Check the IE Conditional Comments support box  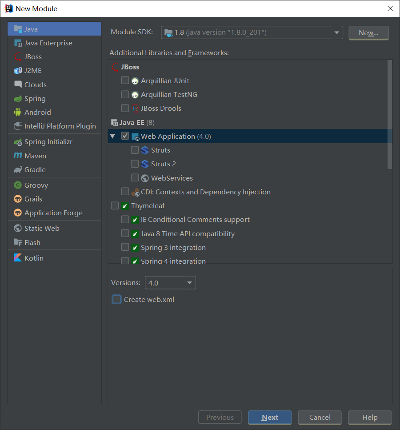[125, 219]
